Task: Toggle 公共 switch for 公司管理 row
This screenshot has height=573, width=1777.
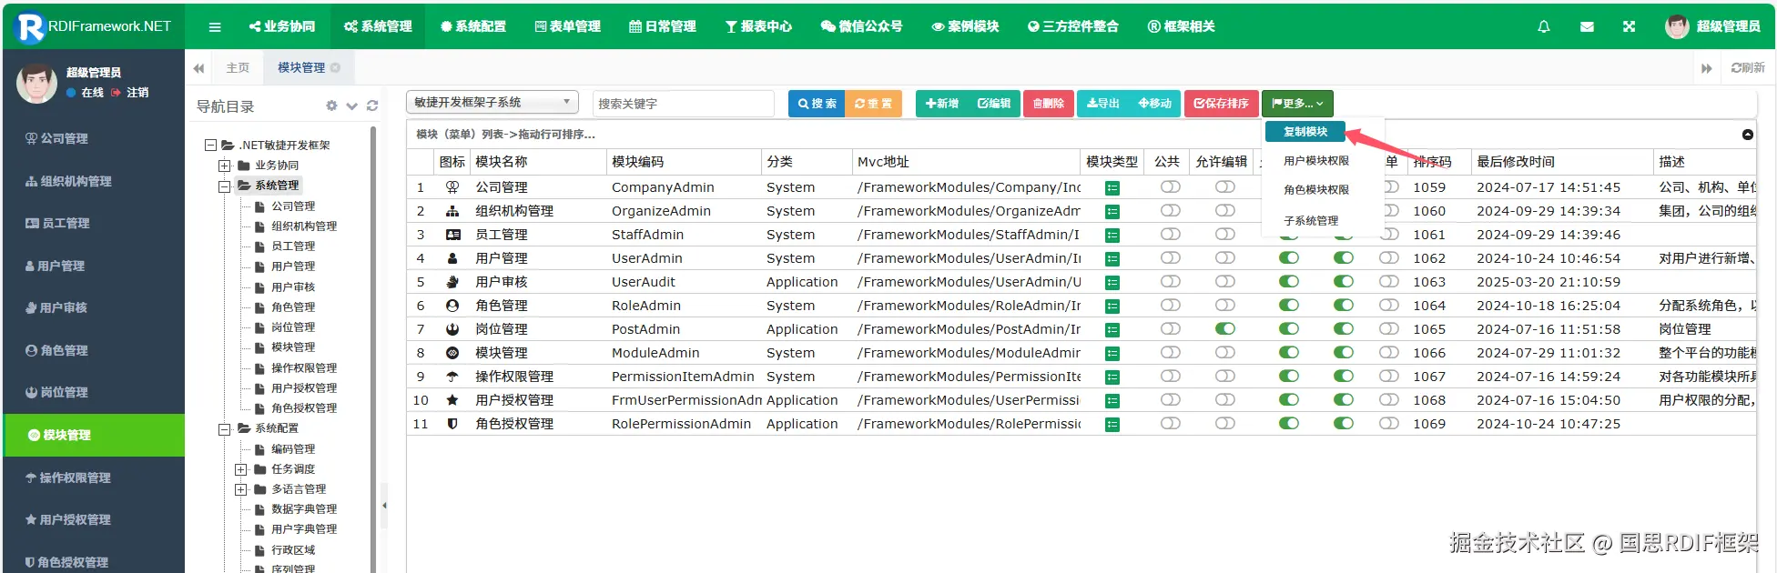Action: pyautogui.click(x=1171, y=186)
